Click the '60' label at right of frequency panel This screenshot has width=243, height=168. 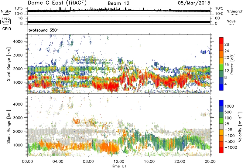[217, 18]
